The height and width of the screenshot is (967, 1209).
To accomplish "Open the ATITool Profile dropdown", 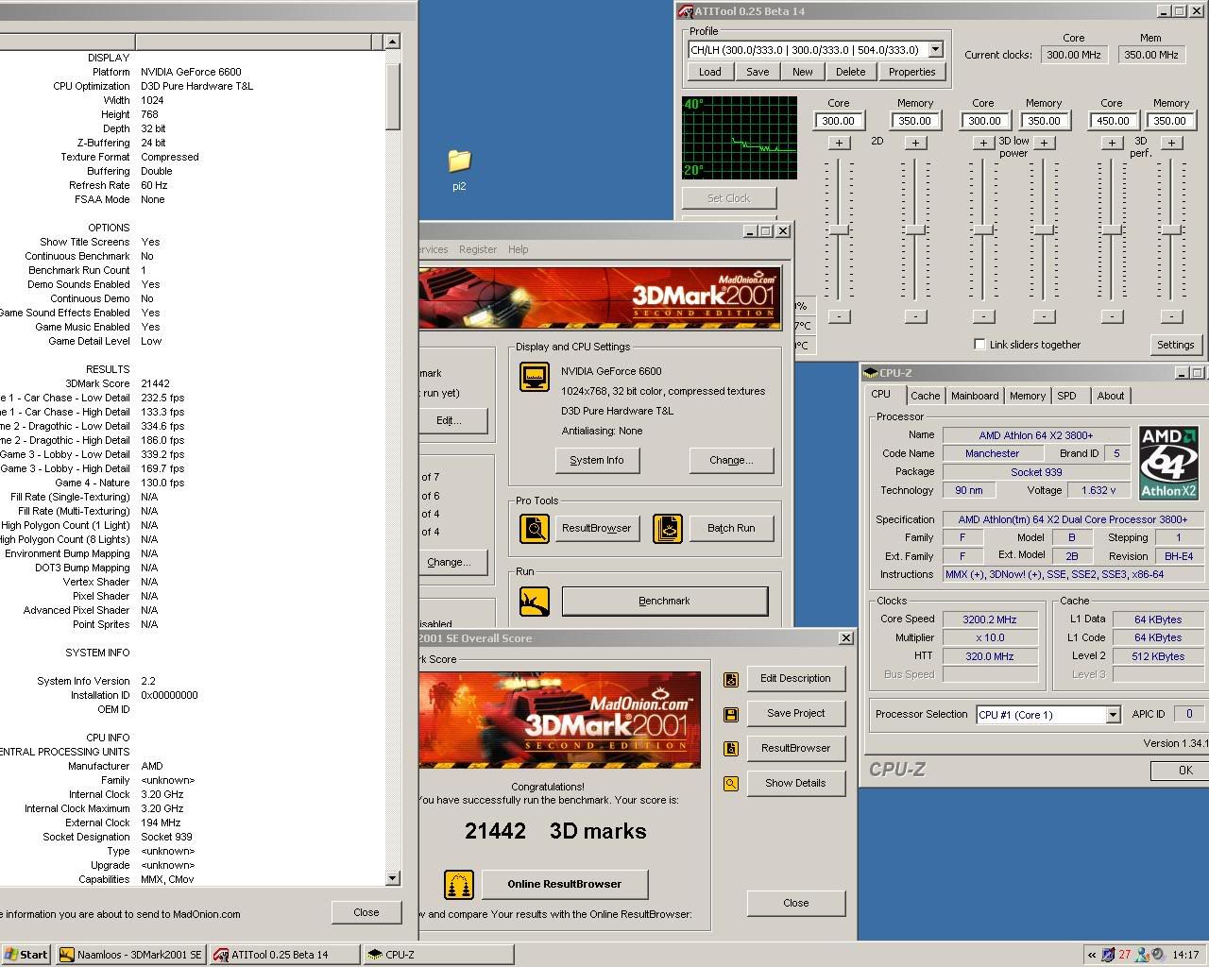I will pyautogui.click(x=935, y=50).
